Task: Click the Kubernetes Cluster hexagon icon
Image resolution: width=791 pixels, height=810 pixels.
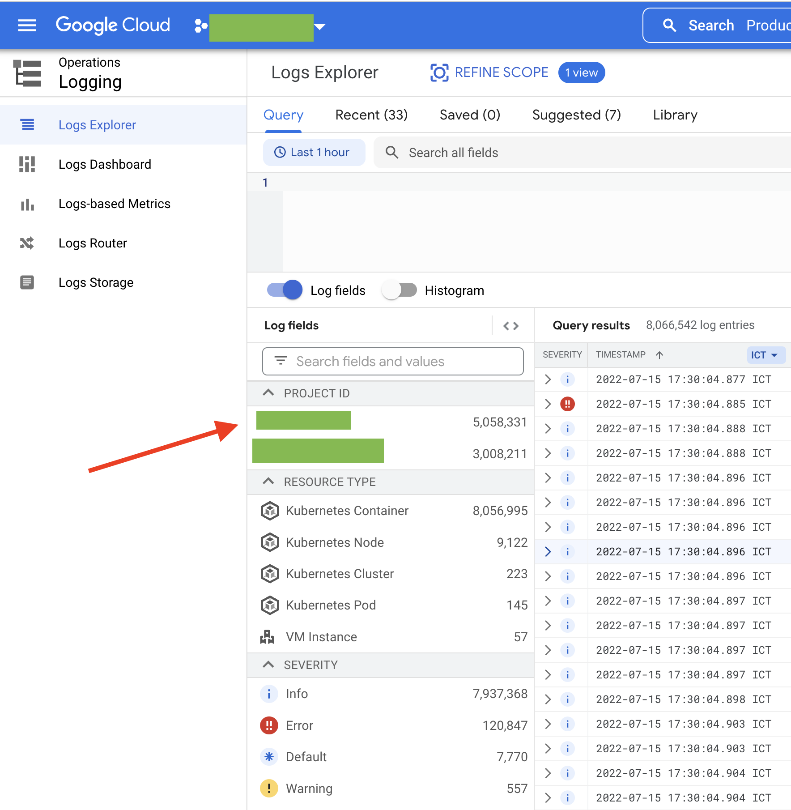Action: [x=270, y=574]
